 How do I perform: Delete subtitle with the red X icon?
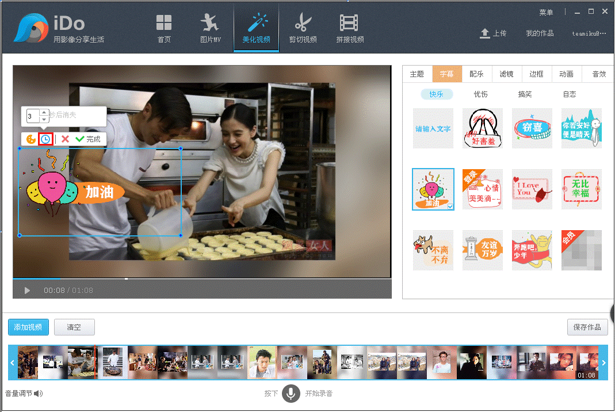(x=65, y=139)
